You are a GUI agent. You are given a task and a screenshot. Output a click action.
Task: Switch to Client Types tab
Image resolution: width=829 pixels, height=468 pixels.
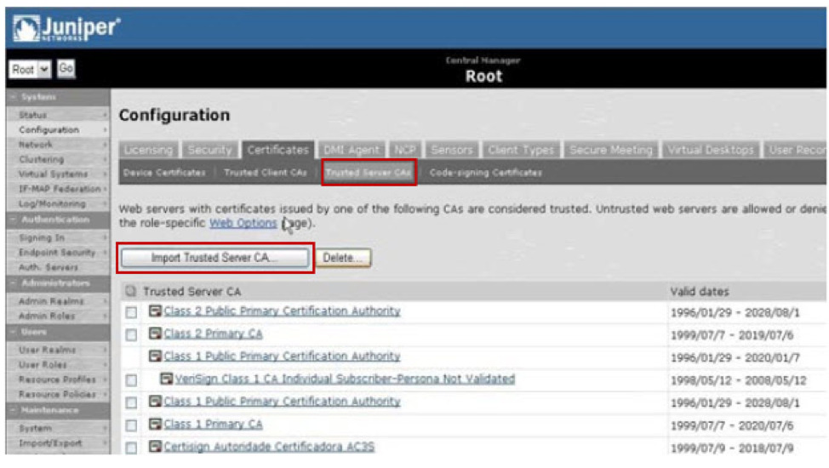click(521, 150)
